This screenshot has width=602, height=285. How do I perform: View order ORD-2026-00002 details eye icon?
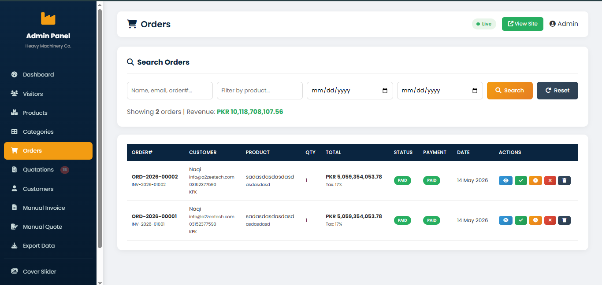(x=505, y=180)
